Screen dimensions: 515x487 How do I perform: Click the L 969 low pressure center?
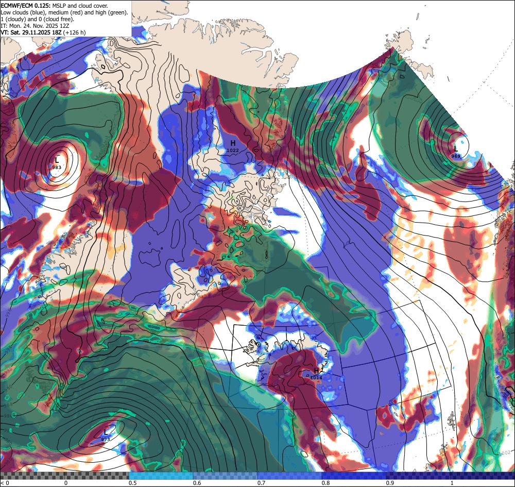coord(456,152)
